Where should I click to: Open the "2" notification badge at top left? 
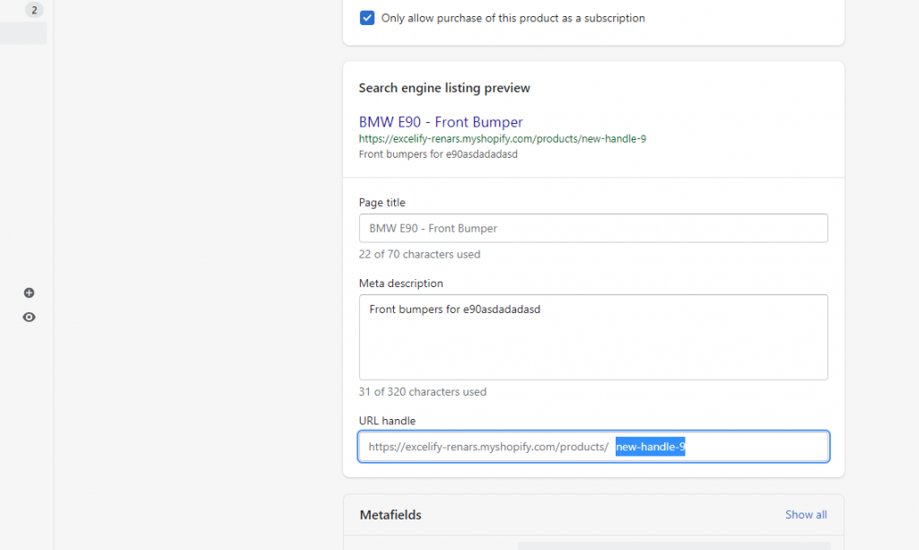tap(34, 9)
